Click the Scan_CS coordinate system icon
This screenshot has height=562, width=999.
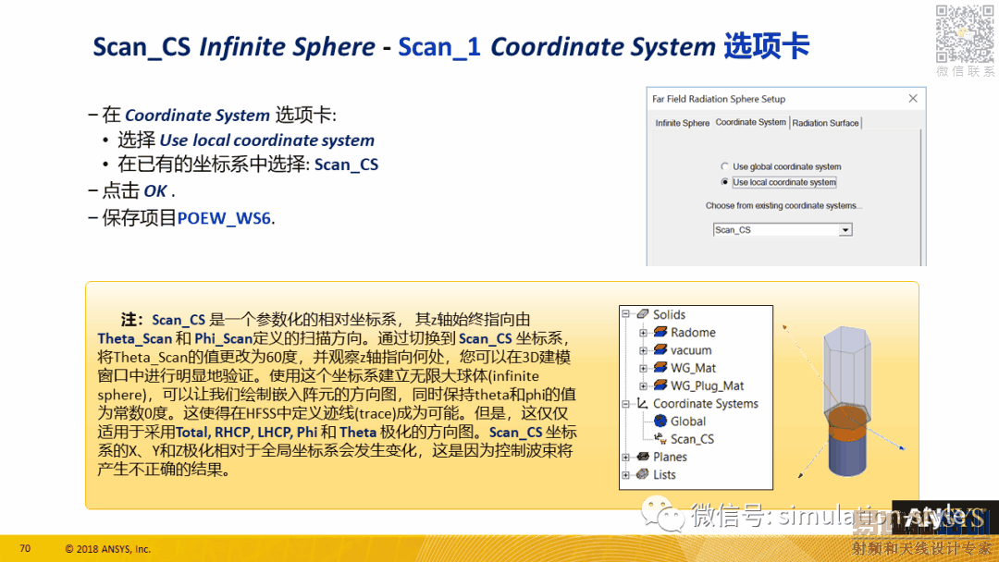click(660, 438)
